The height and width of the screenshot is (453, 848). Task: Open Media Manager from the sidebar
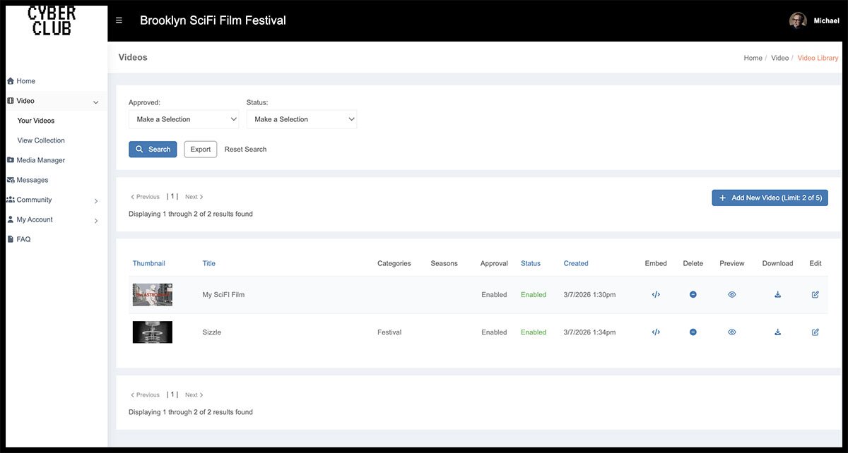[40, 160]
